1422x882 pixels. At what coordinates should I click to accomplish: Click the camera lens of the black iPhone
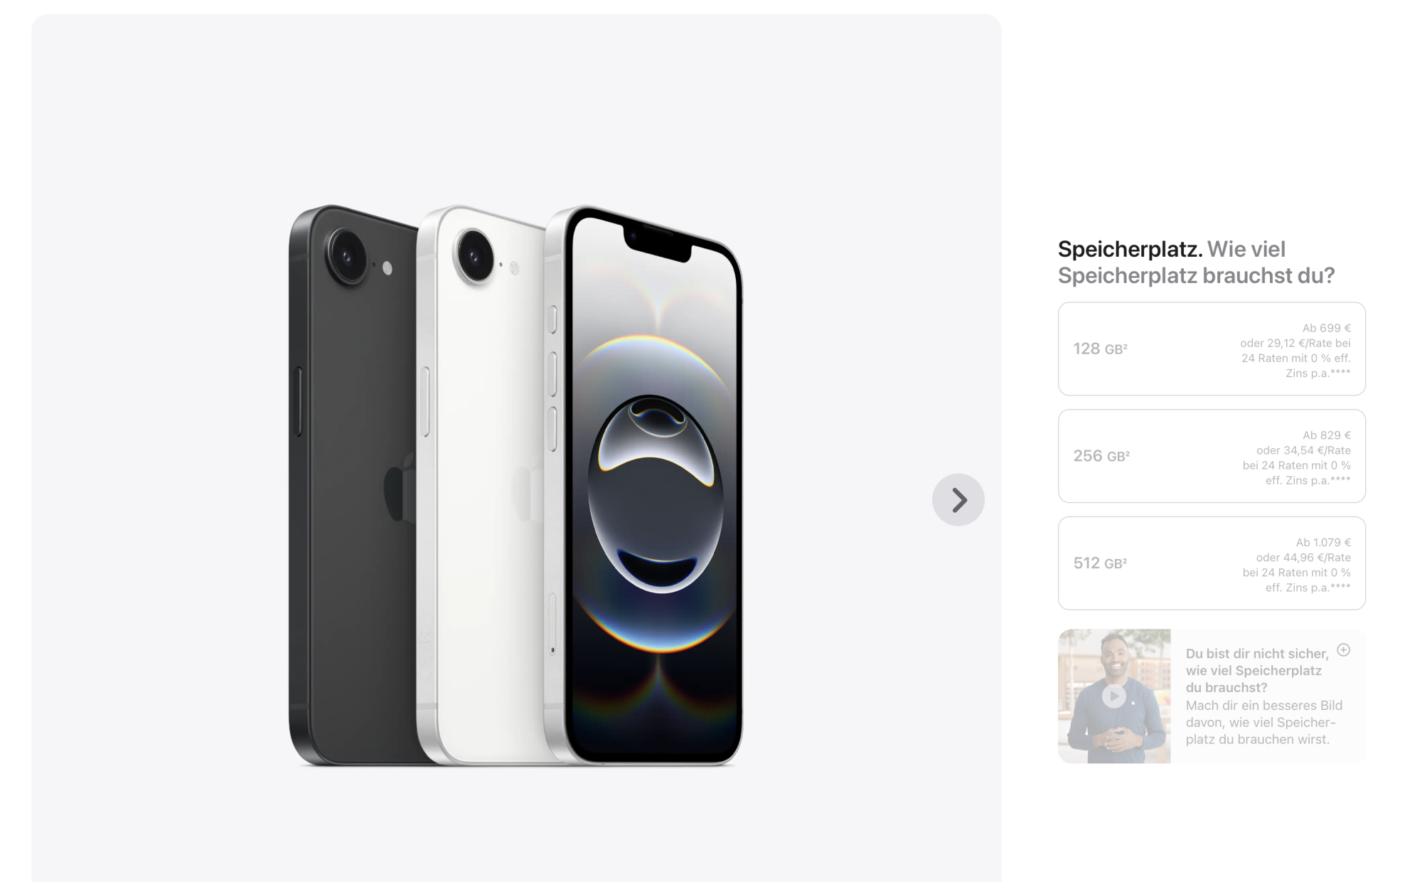(x=347, y=256)
